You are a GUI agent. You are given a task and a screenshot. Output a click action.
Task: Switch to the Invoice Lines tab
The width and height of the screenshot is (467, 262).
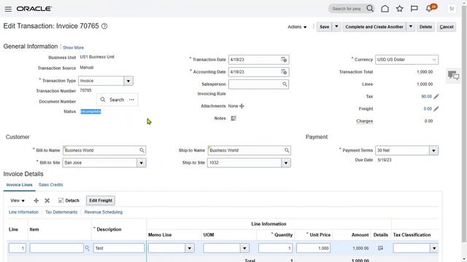click(20, 185)
